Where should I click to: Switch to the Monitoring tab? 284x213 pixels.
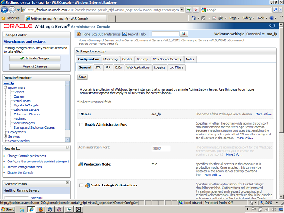tap(110, 59)
